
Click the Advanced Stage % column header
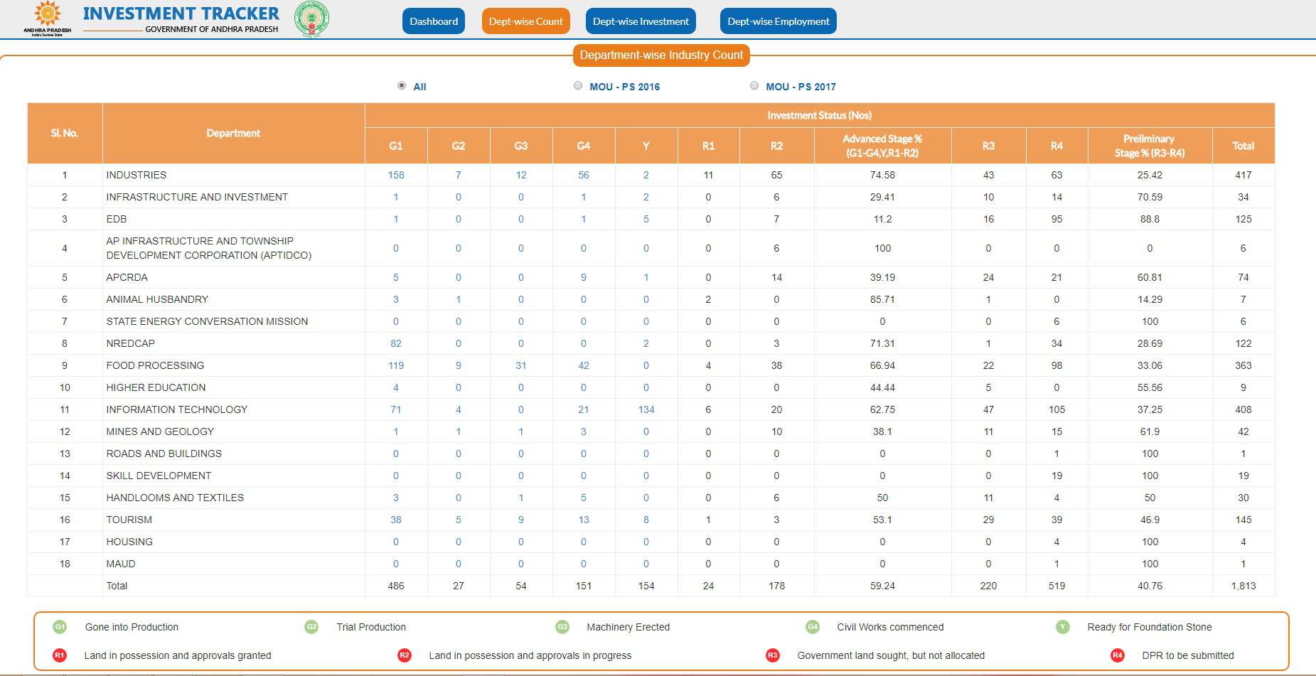point(882,146)
